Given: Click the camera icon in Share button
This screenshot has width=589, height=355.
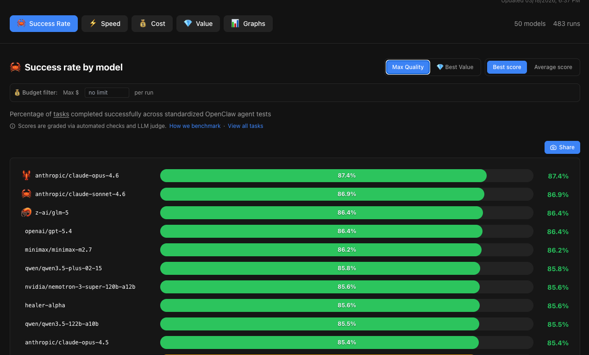Looking at the screenshot, I should click(x=553, y=147).
